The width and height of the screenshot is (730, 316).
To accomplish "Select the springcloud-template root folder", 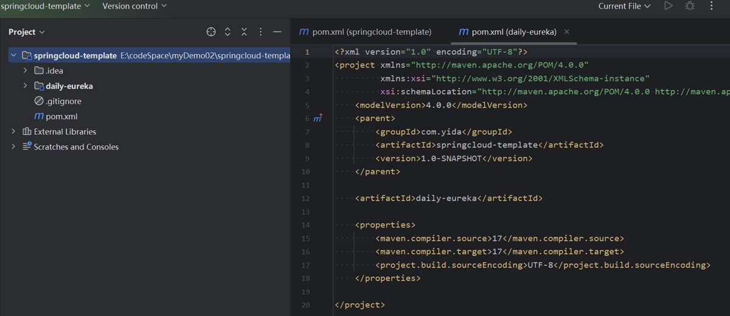I will [x=149, y=55].
